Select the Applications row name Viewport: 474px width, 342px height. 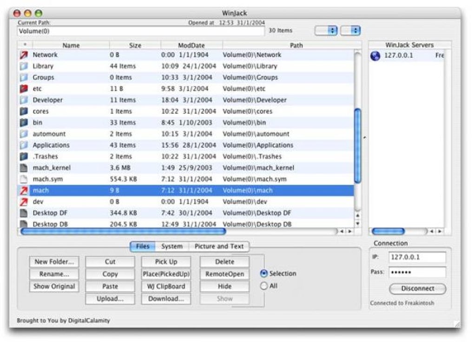pos(51,145)
